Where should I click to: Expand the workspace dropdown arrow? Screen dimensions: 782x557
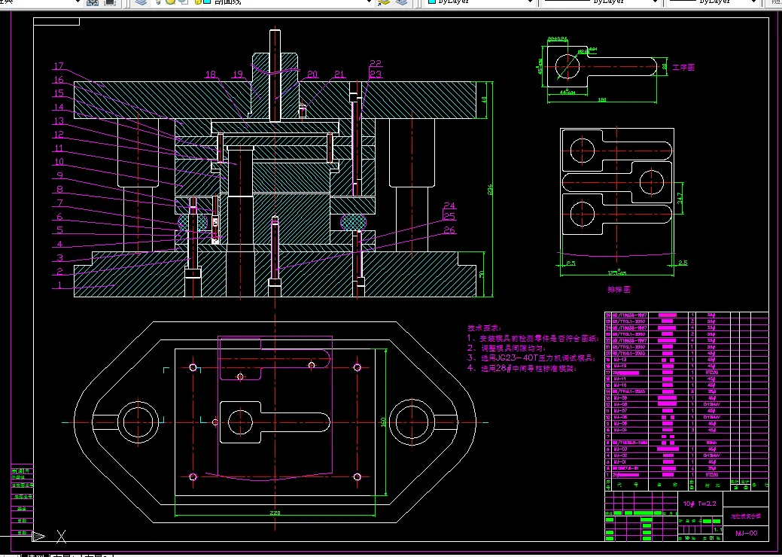coord(77,2)
